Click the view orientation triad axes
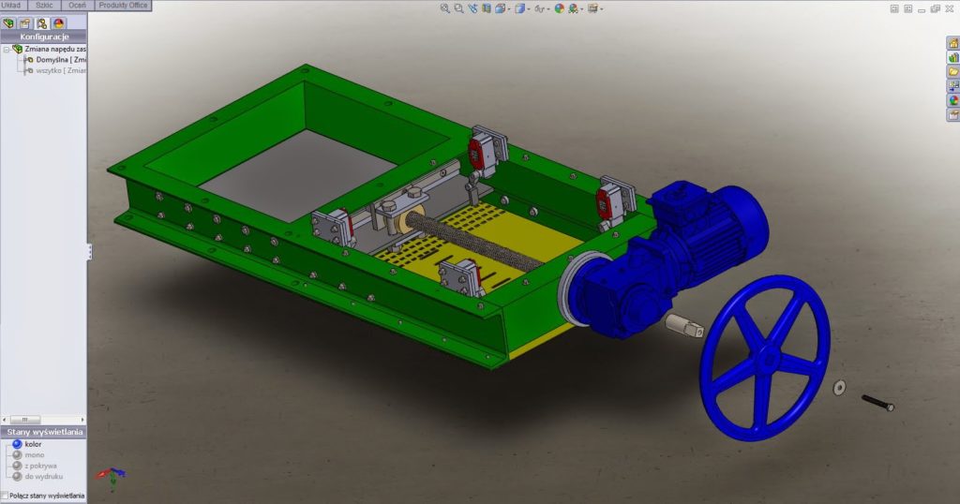Viewport: 960px width, 504px height. coord(112,477)
